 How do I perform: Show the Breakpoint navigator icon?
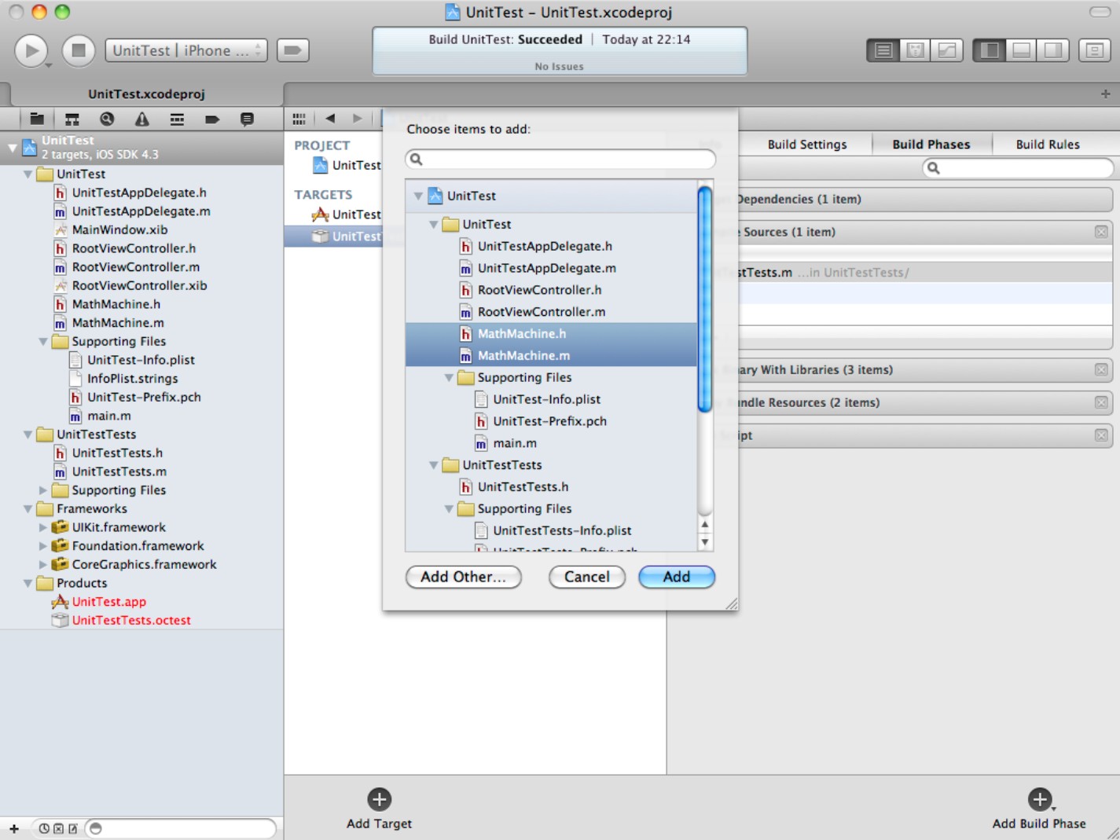(x=211, y=119)
